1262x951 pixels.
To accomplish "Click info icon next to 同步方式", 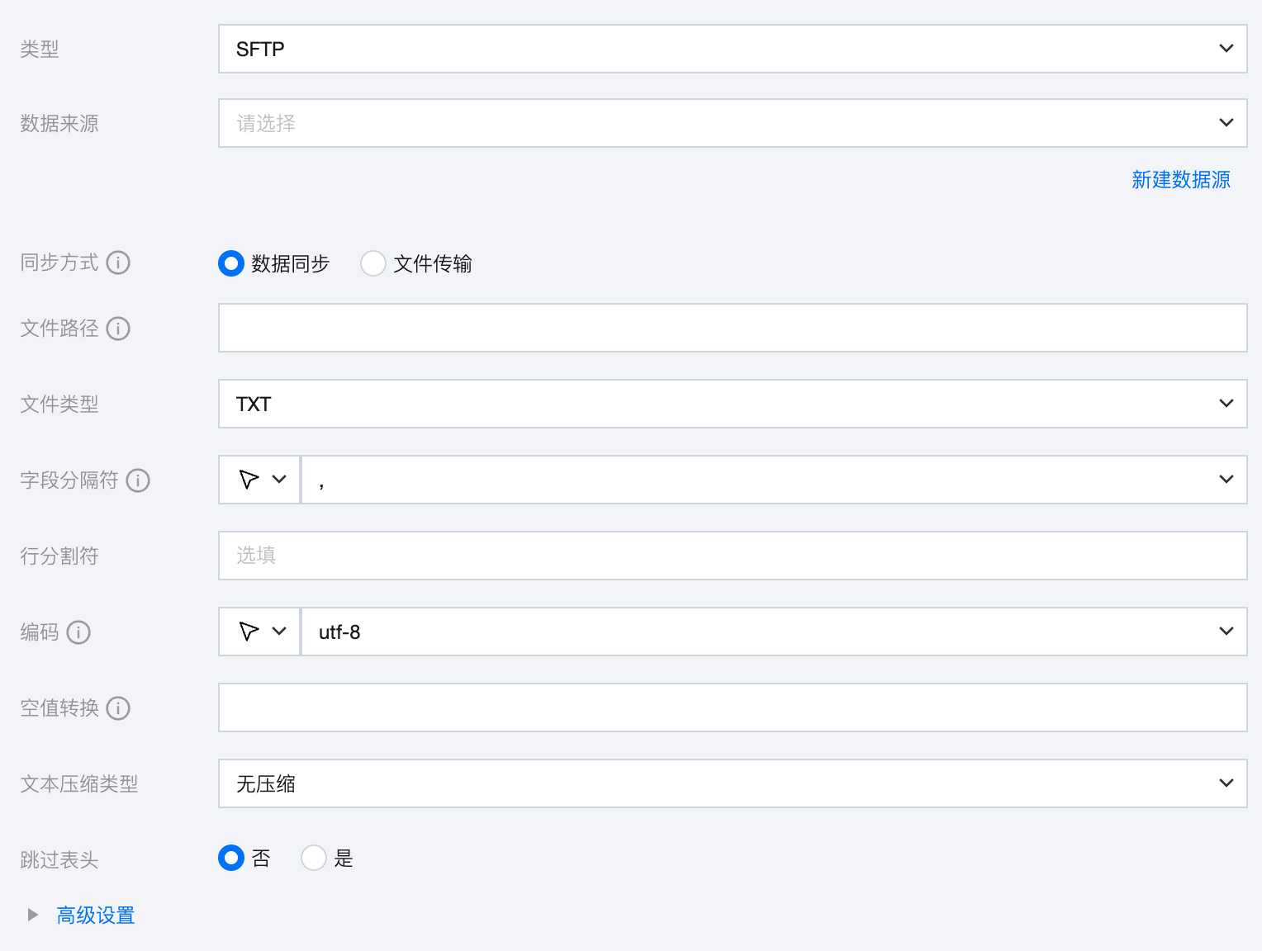I will point(118,263).
